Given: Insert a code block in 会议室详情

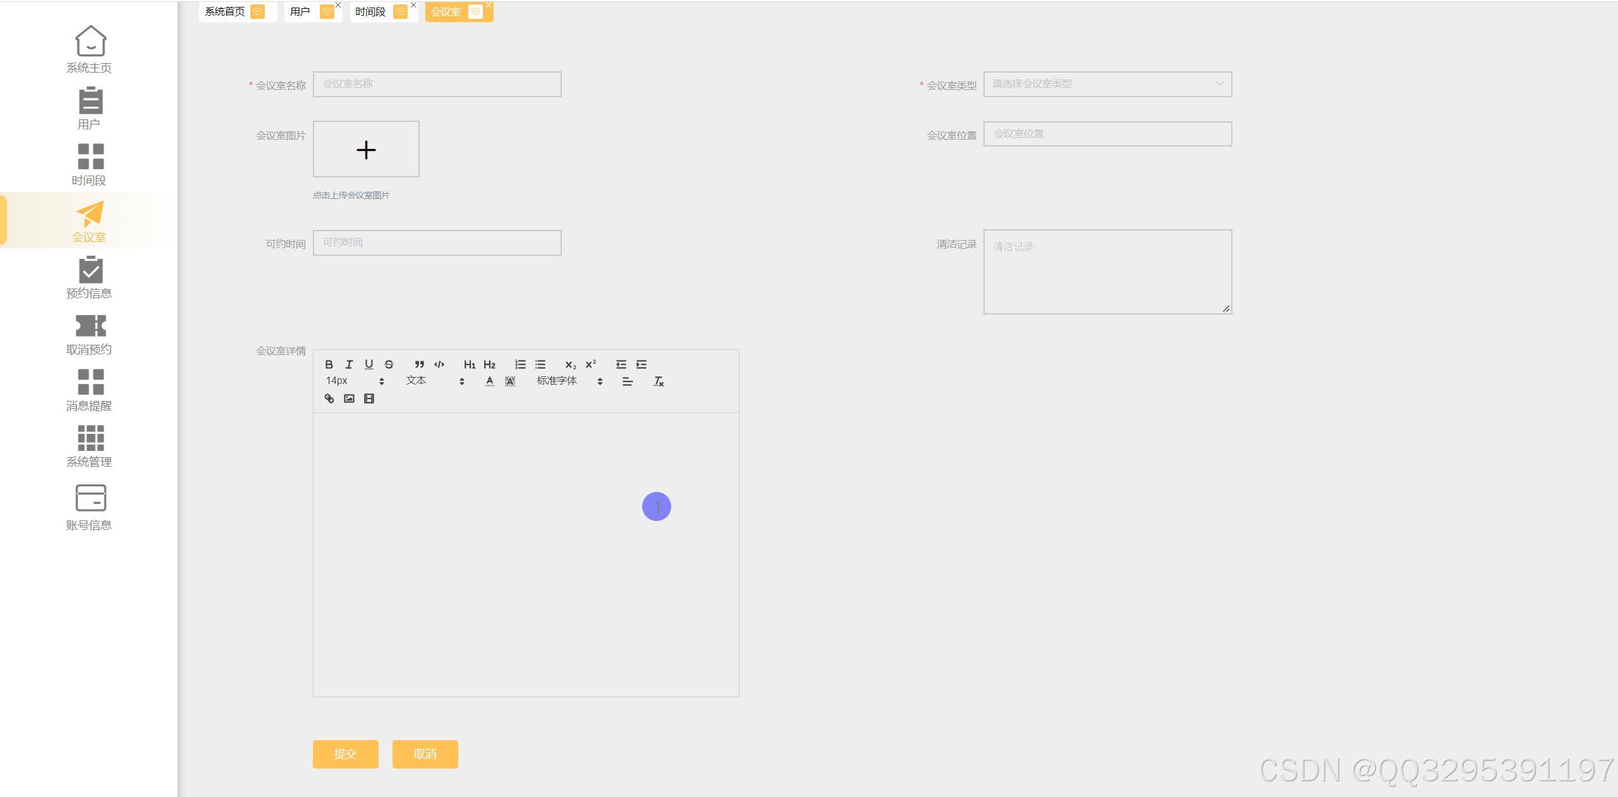Looking at the screenshot, I should click(x=439, y=364).
